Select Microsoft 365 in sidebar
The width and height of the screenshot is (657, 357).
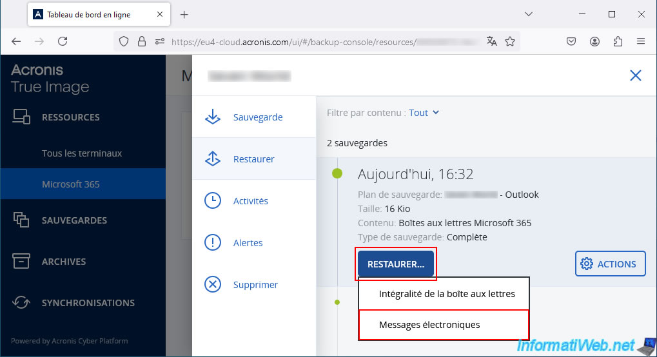(x=83, y=184)
